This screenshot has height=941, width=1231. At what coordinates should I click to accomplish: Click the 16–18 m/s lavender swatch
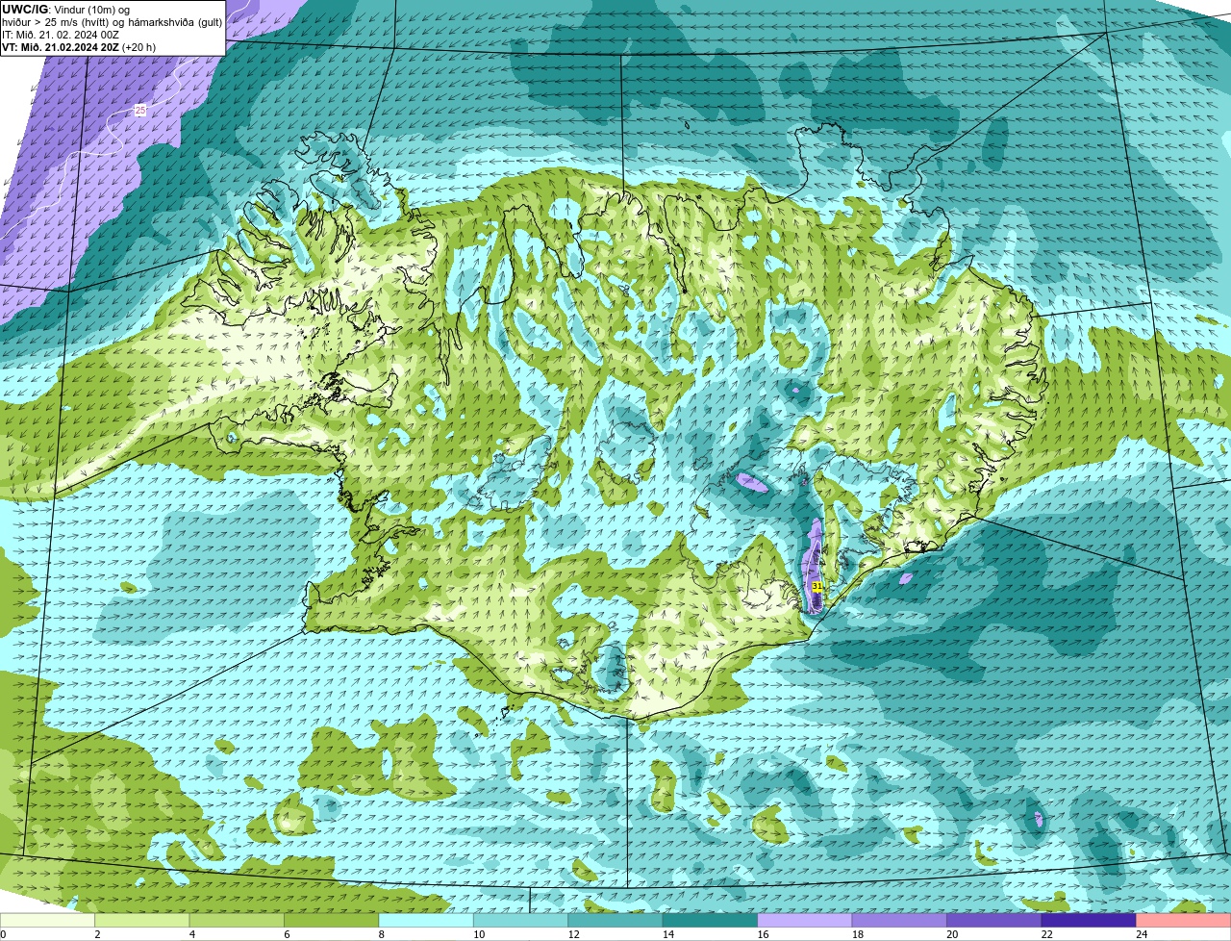point(805,920)
